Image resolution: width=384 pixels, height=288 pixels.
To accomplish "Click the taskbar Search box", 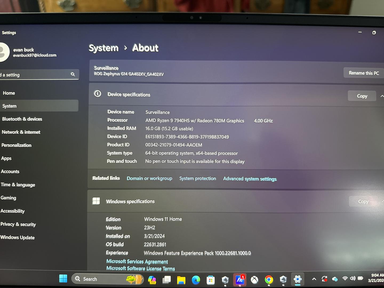I will pos(108,279).
